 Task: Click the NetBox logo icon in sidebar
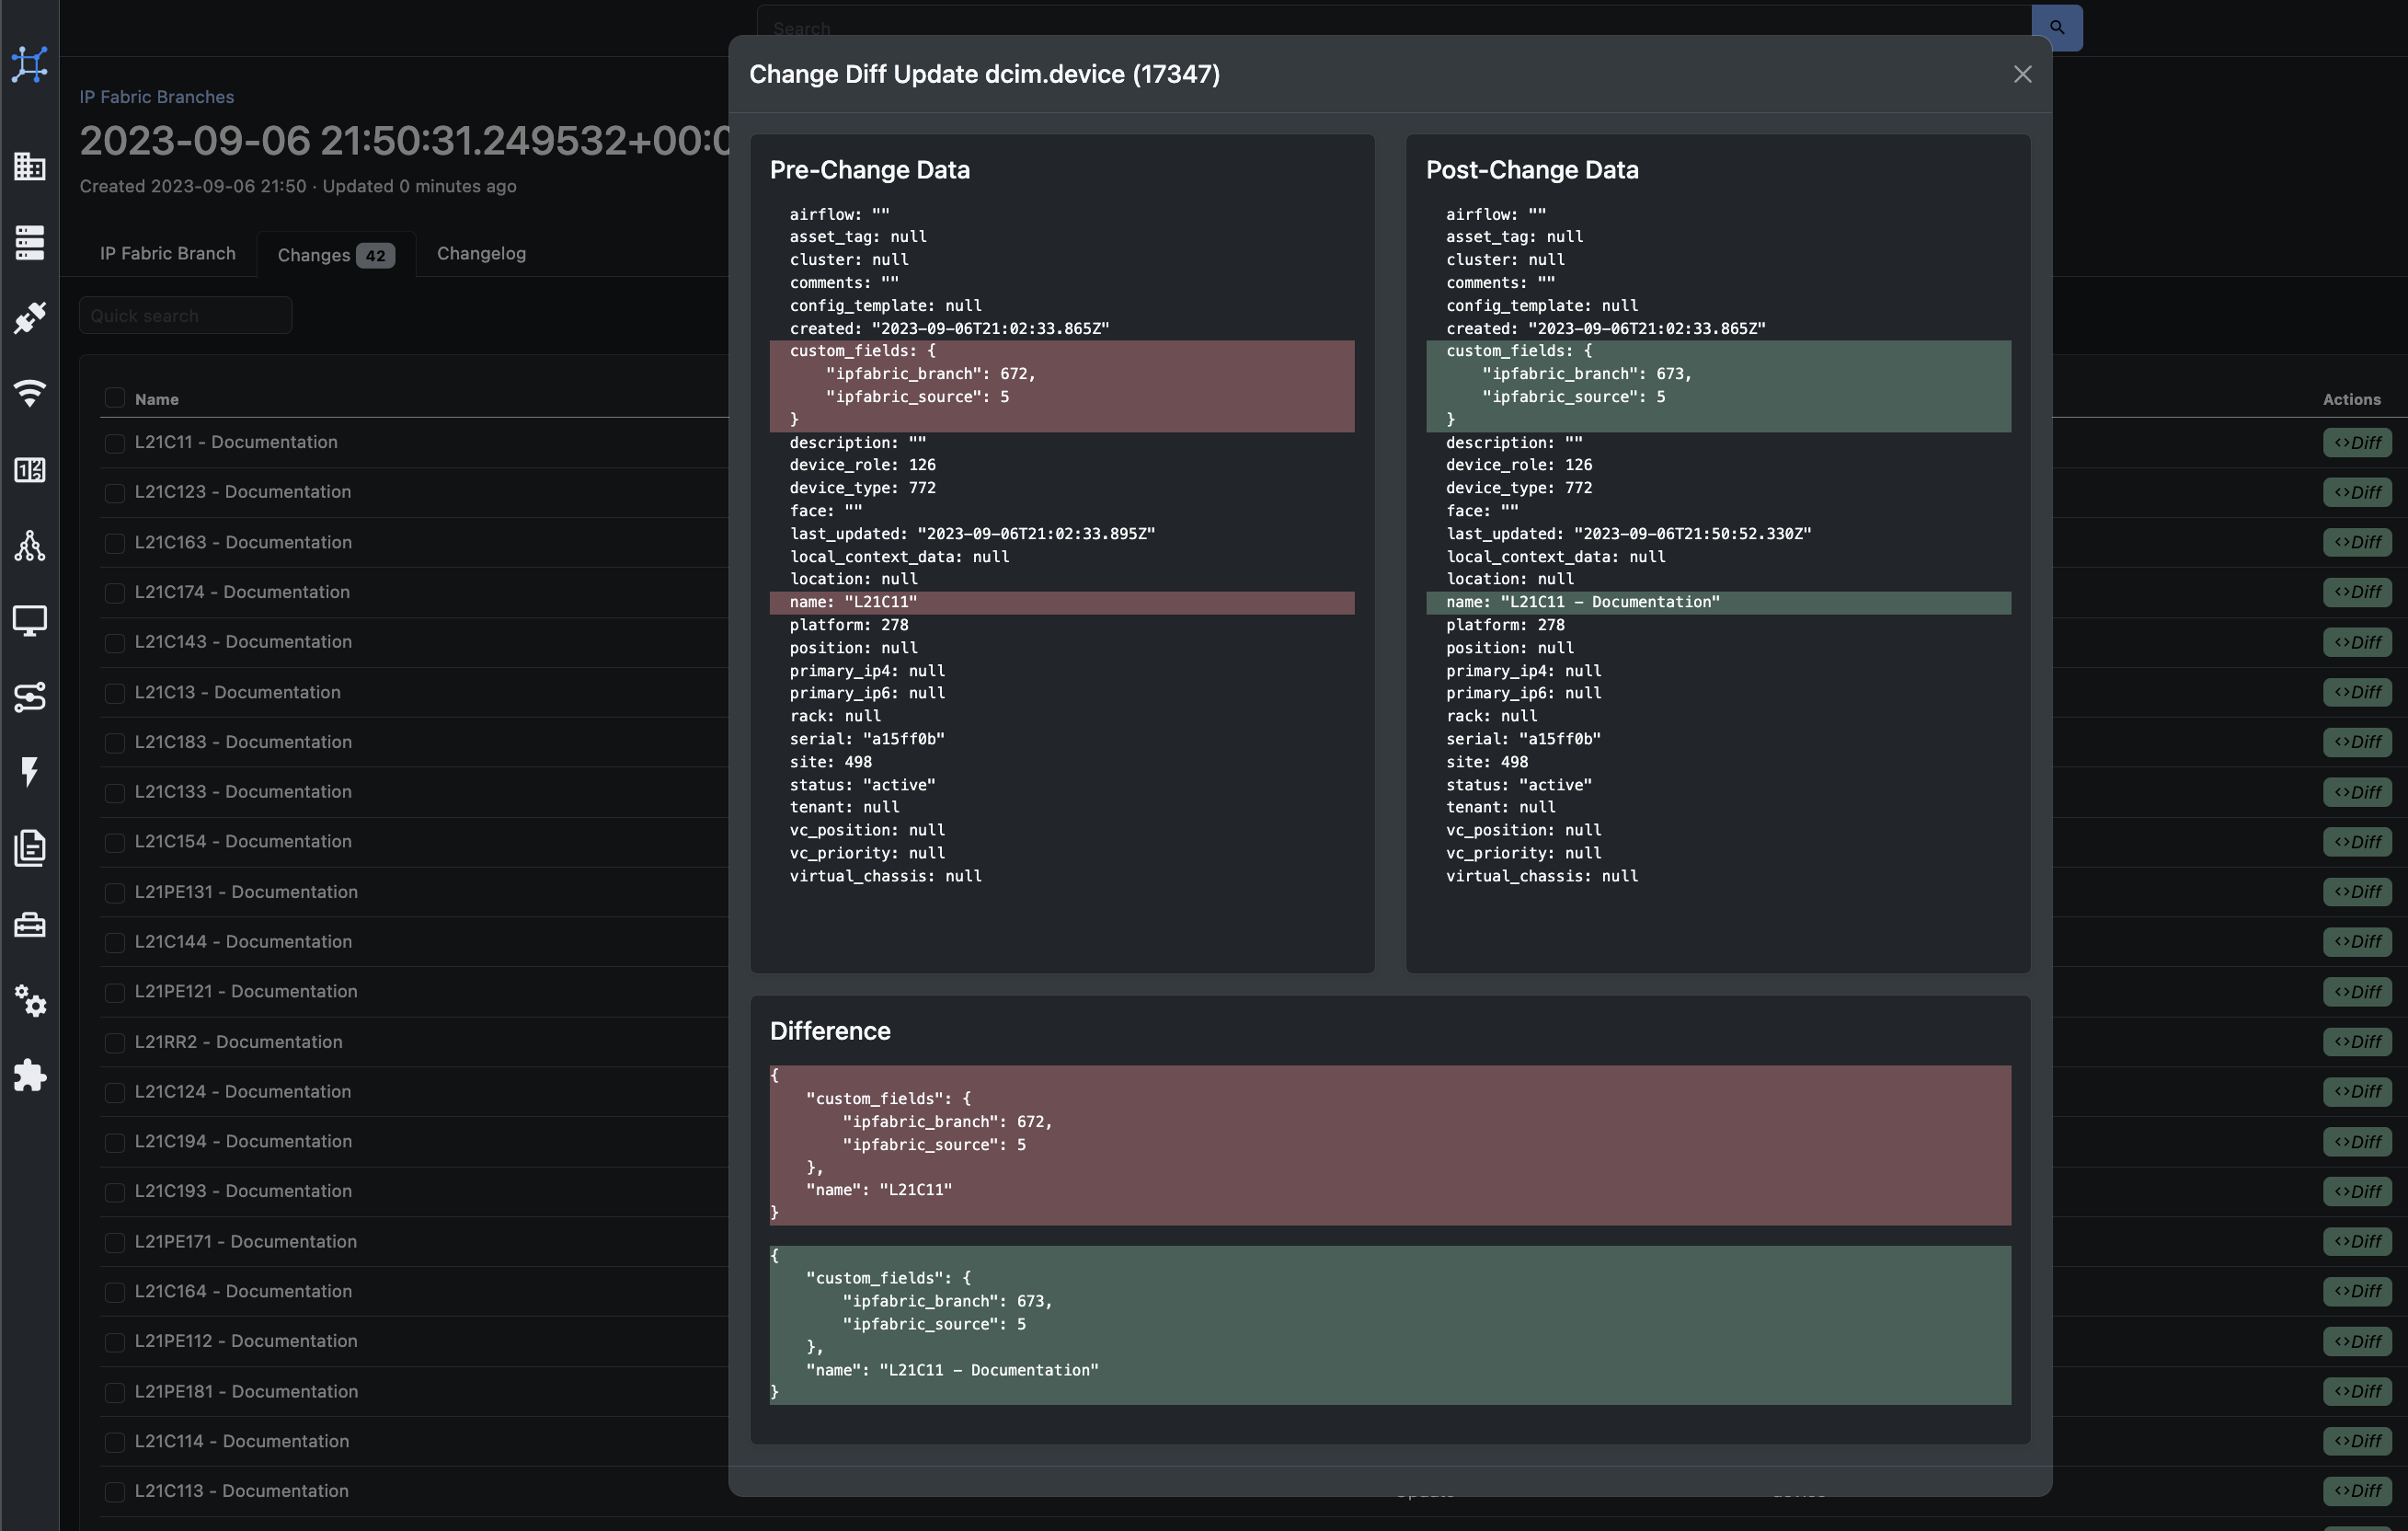pyautogui.click(x=29, y=64)
